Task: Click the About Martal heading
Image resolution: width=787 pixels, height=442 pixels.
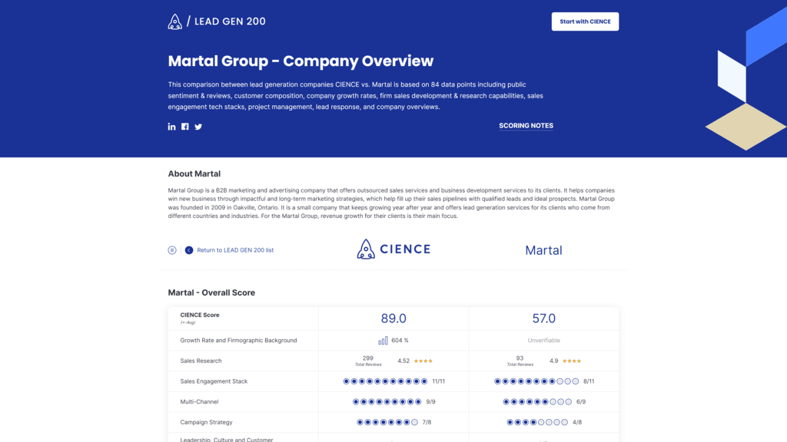Action: click(x=194, y=174)
